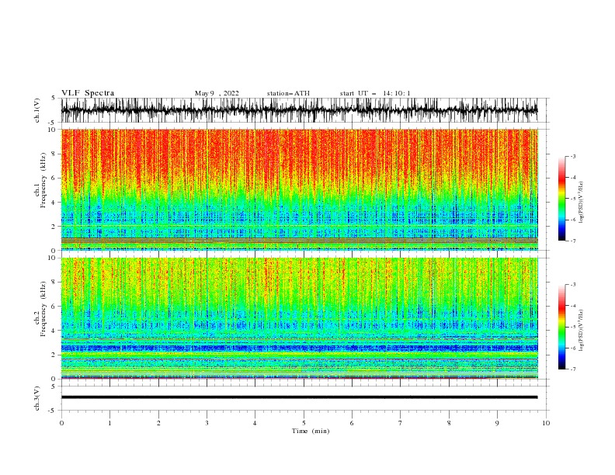This screenshot has height=475, width=615.
Task: Click the time axis tick label "5"
Action: [304, 423]
